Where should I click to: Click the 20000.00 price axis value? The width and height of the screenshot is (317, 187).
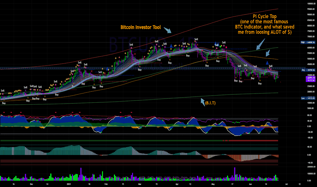(311, 92)
